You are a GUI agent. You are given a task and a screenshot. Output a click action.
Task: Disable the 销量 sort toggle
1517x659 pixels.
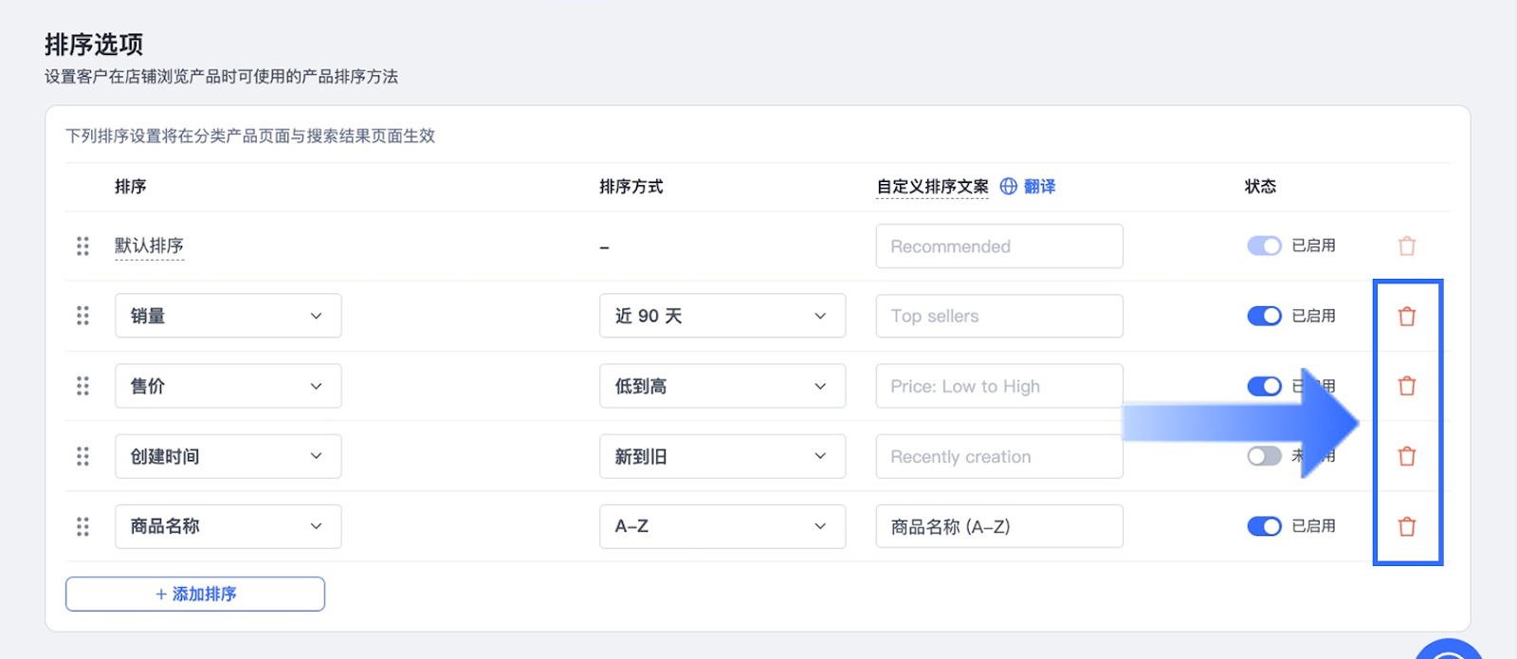point(1264,316)
